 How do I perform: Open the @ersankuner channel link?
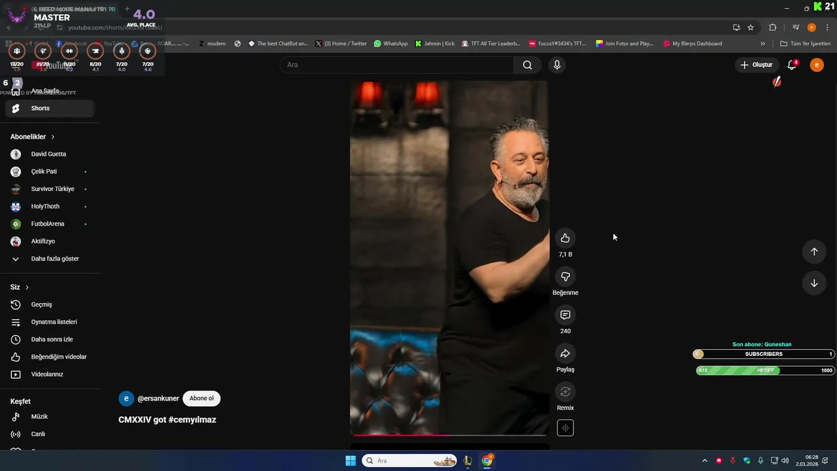pyautogui.click(x=158, y=398)
